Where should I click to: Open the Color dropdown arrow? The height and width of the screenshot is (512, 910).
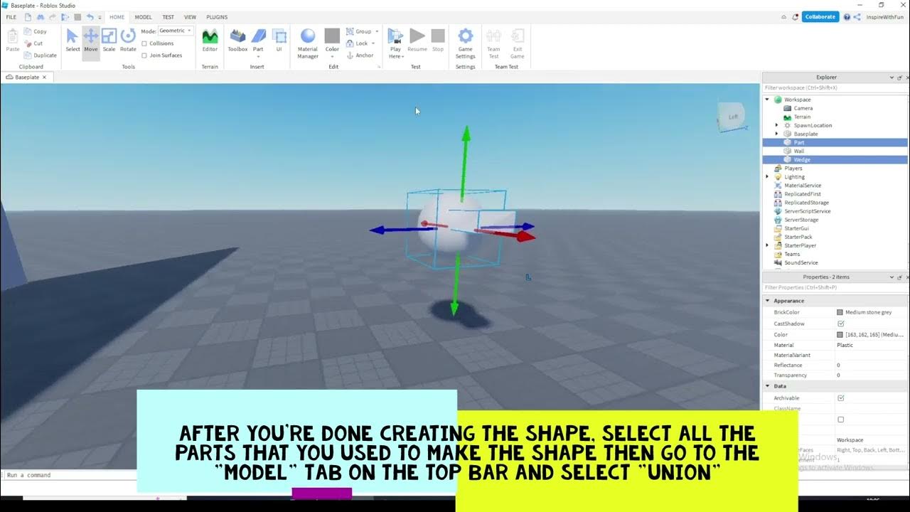tap(332, 56)
